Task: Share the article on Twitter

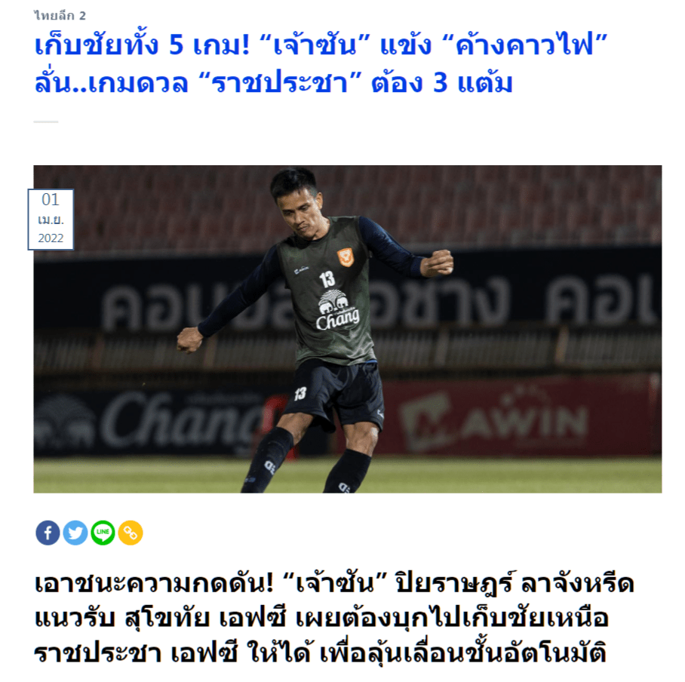Action: (75, 533)
